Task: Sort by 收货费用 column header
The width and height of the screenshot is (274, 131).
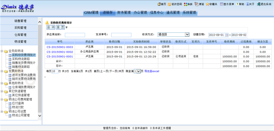Action: [x=229, y=42]
